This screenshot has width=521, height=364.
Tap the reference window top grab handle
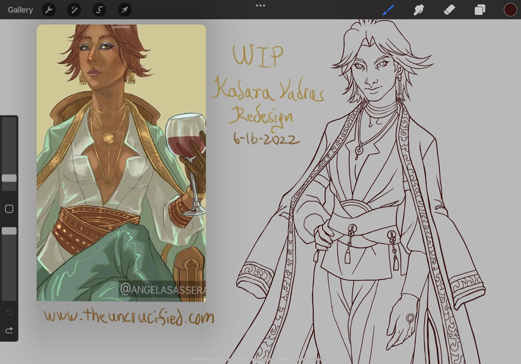(121, 27)
